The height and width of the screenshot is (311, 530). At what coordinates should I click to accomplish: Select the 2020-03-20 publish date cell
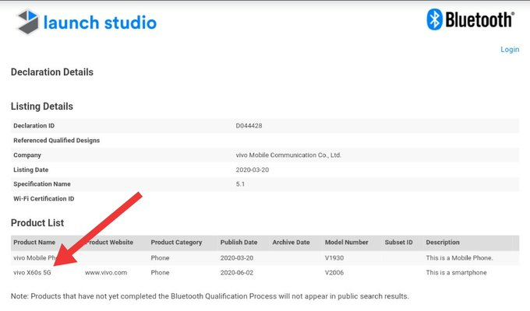pos(237,257)
